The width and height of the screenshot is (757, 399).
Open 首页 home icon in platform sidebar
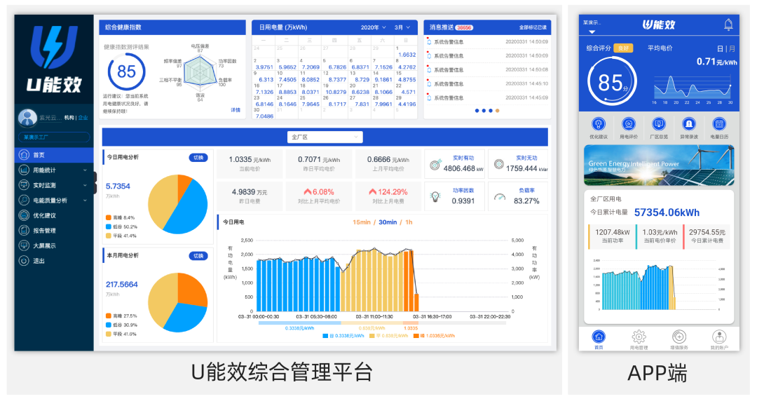click(24, 155)
